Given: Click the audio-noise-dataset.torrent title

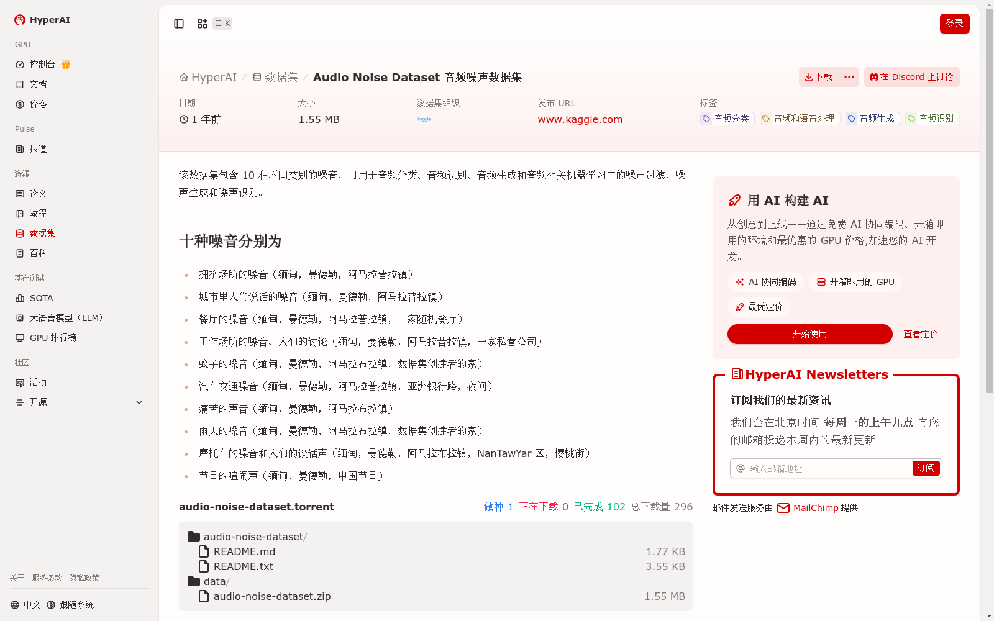Looking at the screenshot, I should click(256, 507).
